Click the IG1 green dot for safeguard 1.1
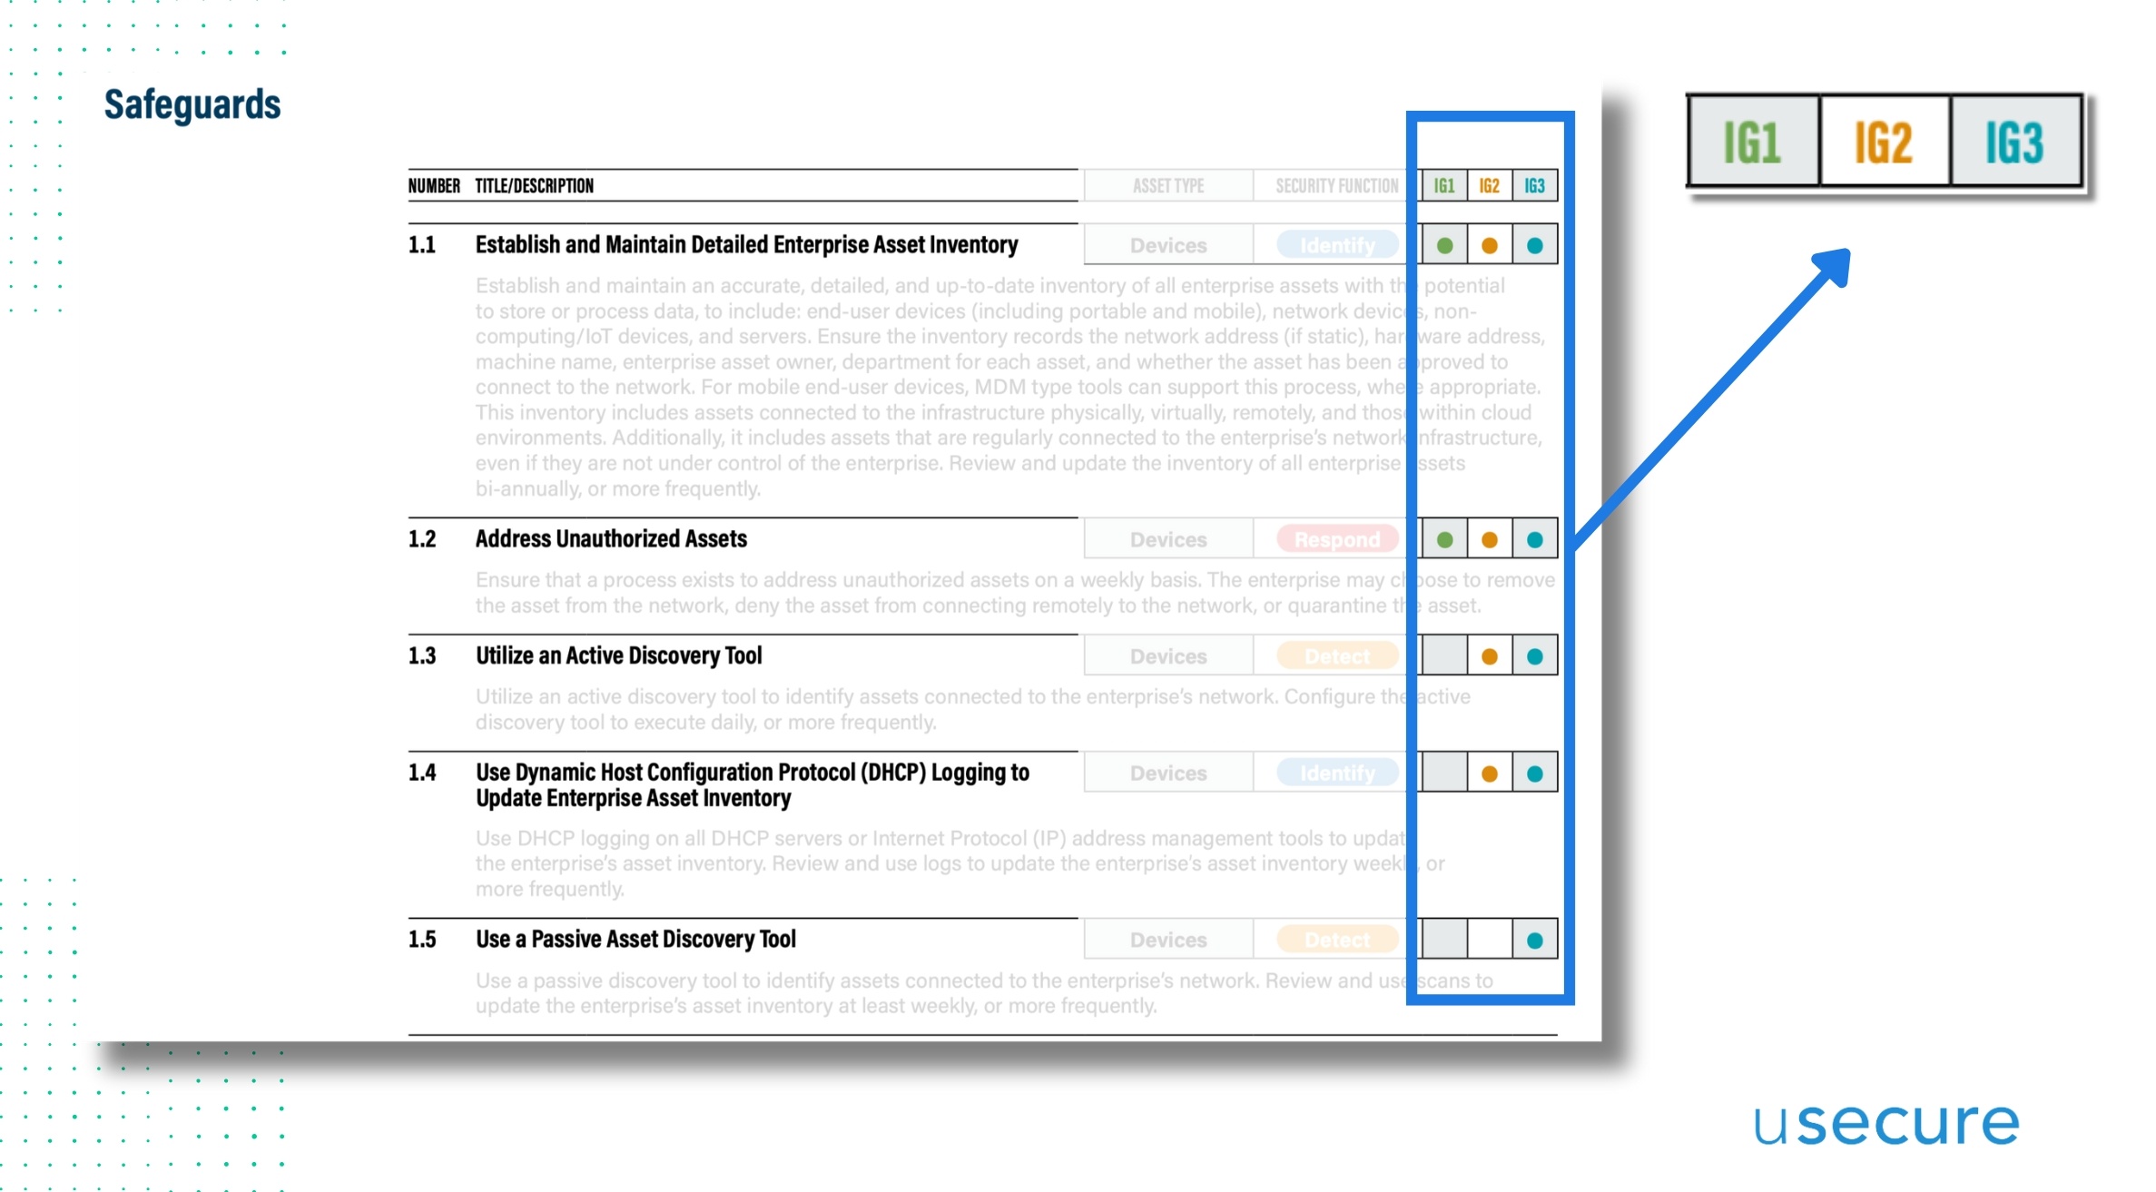 (x=1442, y=245)
